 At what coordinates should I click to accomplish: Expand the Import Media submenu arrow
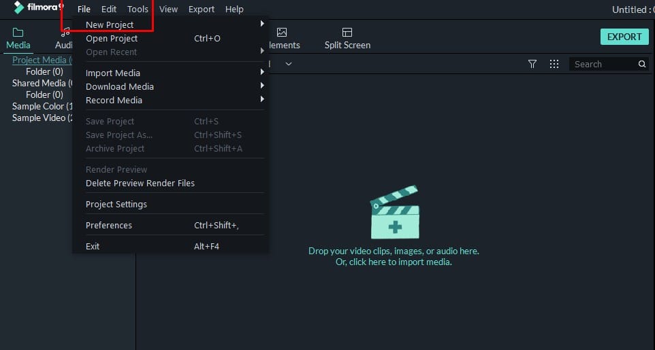coord(261,73)
